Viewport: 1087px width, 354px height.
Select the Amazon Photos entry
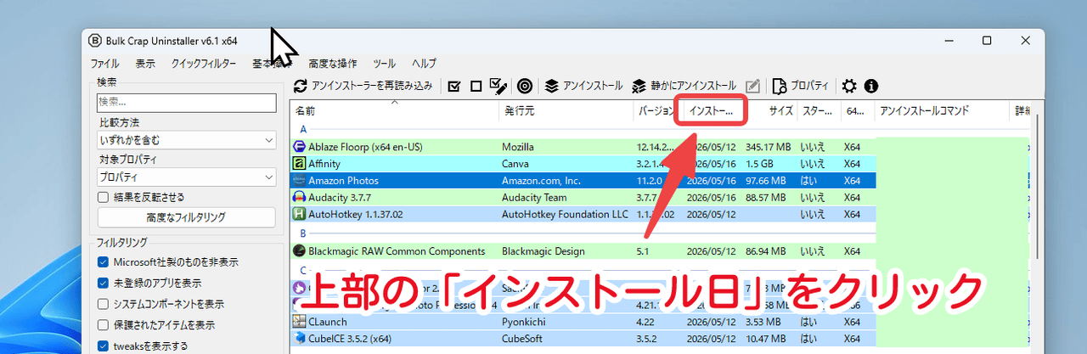pyautogui.click(x=343, y=181)
